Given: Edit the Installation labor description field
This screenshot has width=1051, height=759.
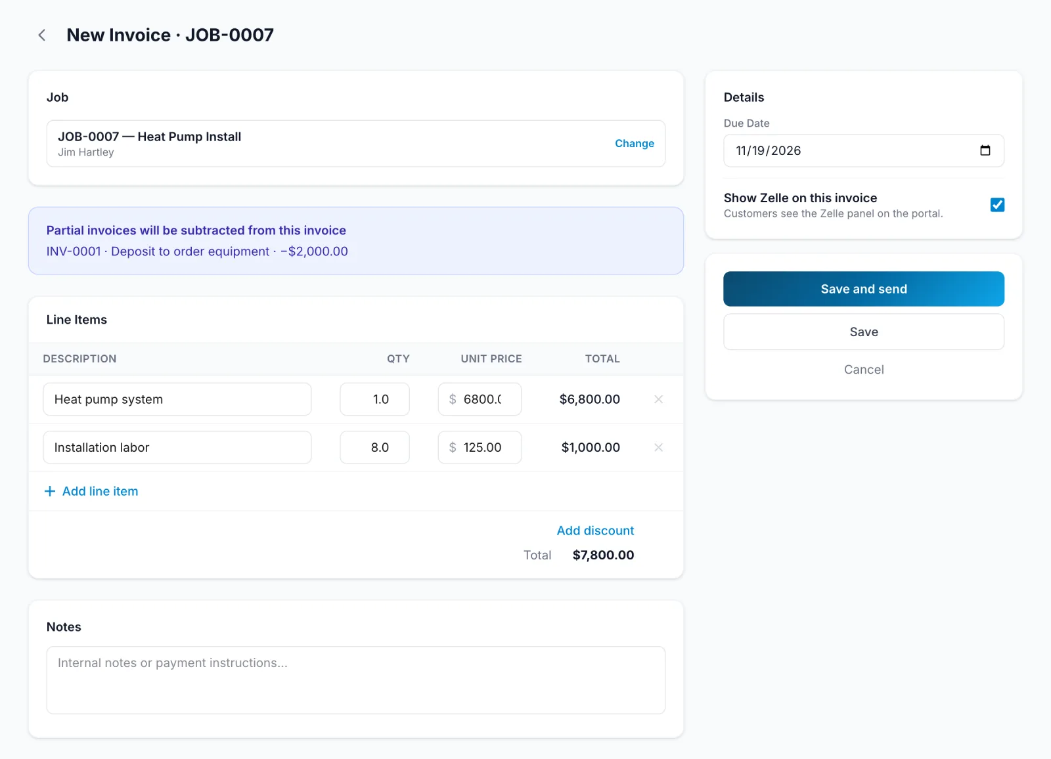Looking at the screenshot, I should tap(177, 447).
